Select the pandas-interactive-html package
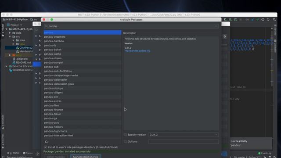The height and width of the screenshot is (158, 281). [83, 136]
